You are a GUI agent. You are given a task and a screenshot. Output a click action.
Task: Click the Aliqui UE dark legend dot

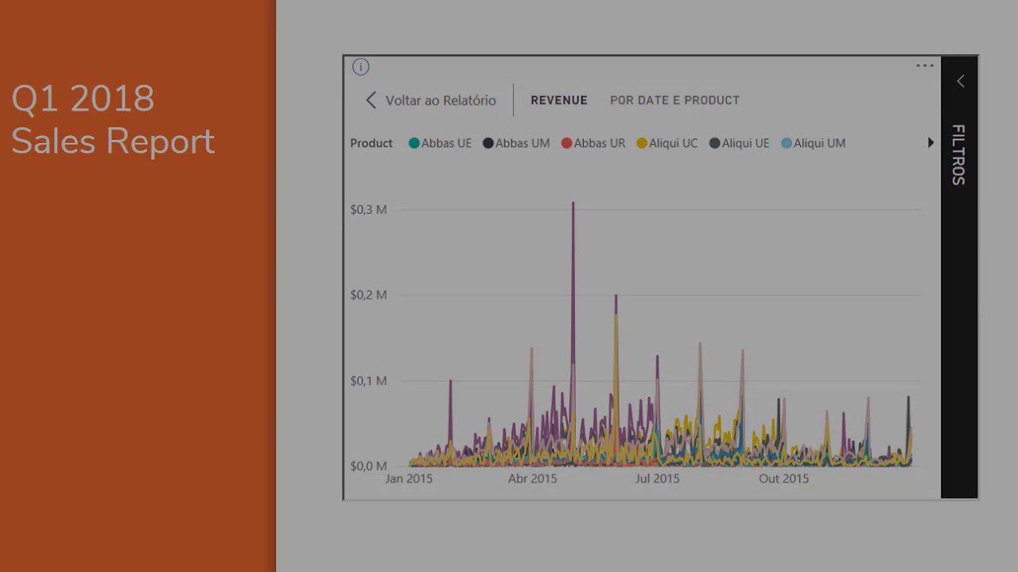714,143
